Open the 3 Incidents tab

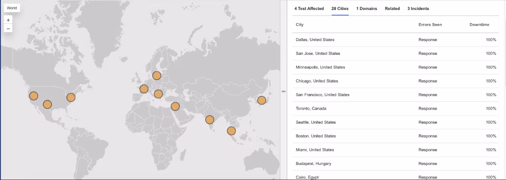pos(418,8)
